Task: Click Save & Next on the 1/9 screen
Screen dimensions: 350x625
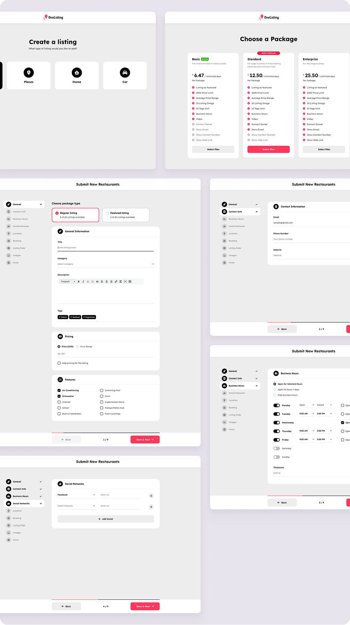Action: (x=145, y=440)
